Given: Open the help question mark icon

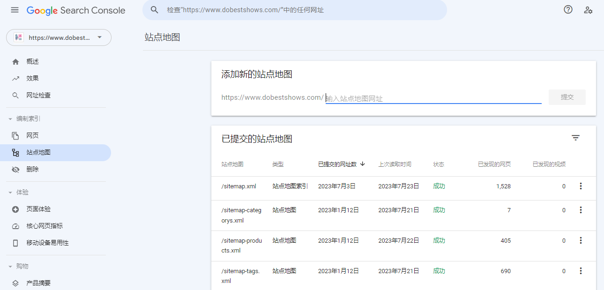Looking at the screenshot, I should click(x=568, y=9).
